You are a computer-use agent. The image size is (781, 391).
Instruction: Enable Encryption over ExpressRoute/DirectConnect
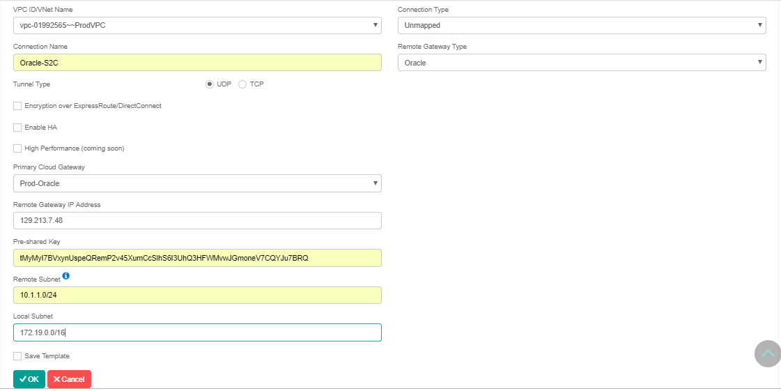click(x=17, y=106)
